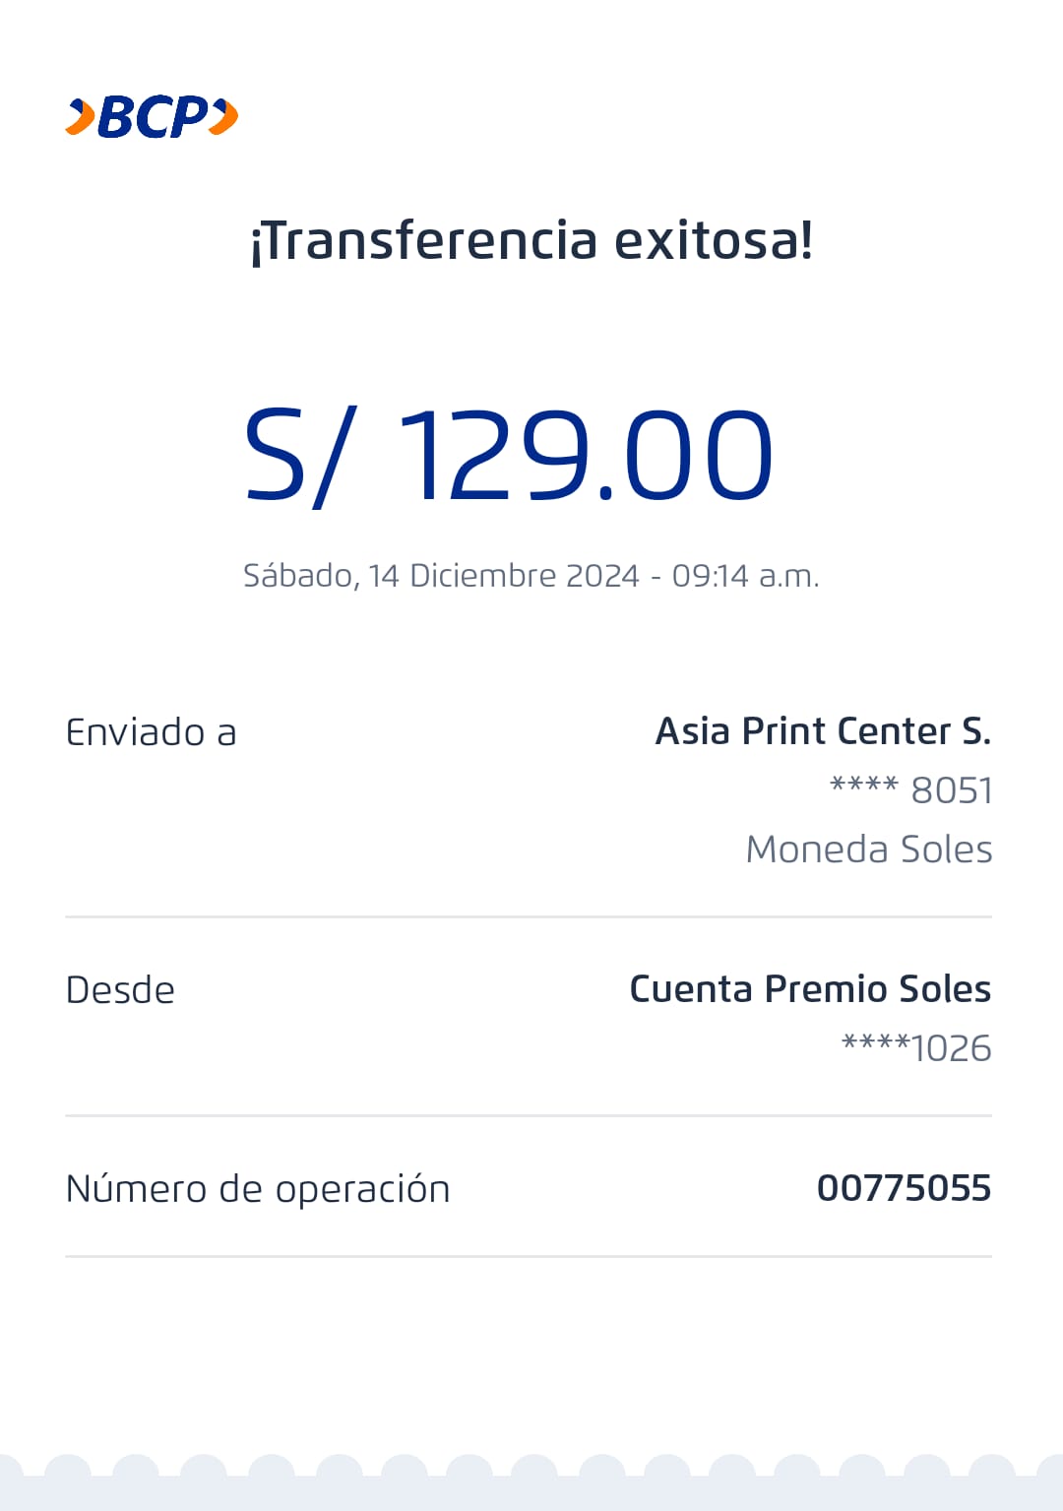
Task: Click the Desde label
Action: [120, 990]
